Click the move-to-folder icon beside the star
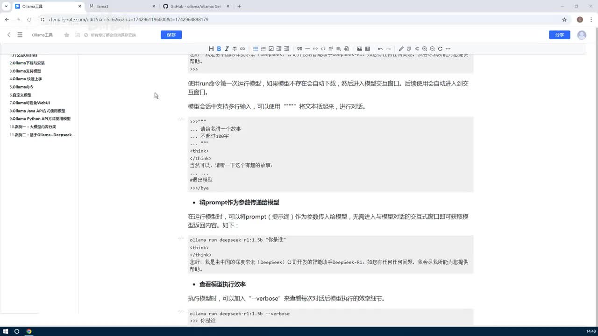 coord(78,35)
